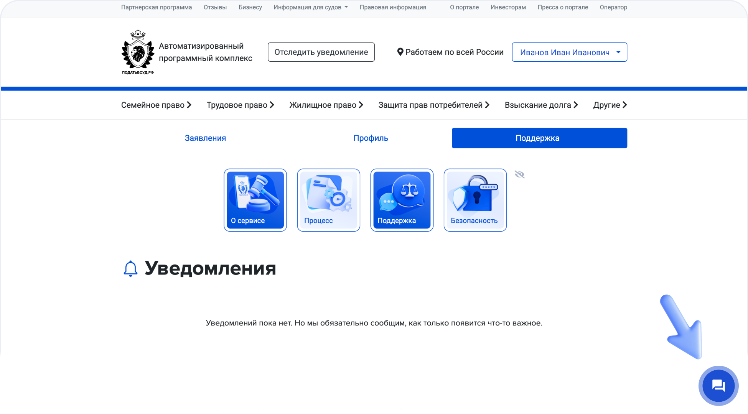This screenshot has height=414, width=748.
Task: Expand the Взыскание долга category
Action: pos(541,105)
